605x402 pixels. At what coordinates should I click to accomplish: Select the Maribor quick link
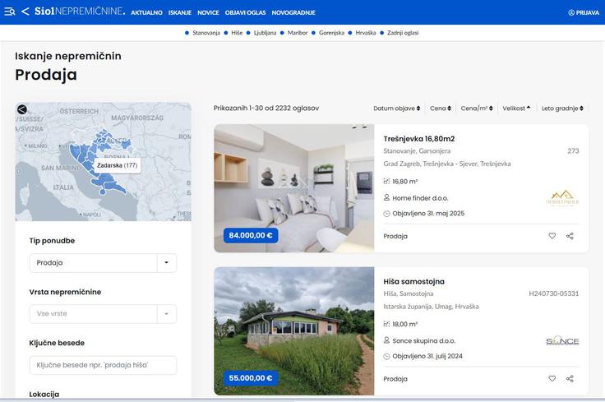(x=298, y=33)
